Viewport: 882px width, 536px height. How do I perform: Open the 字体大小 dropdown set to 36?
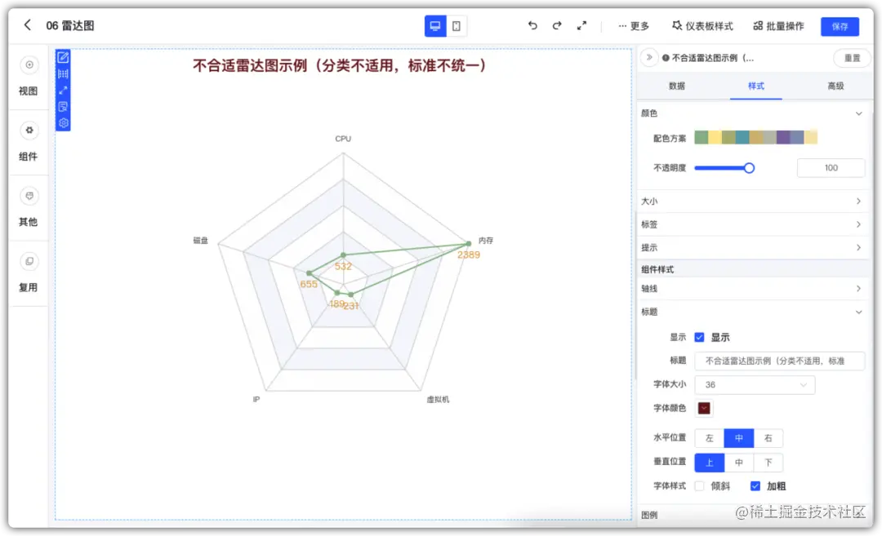[754, 384]
